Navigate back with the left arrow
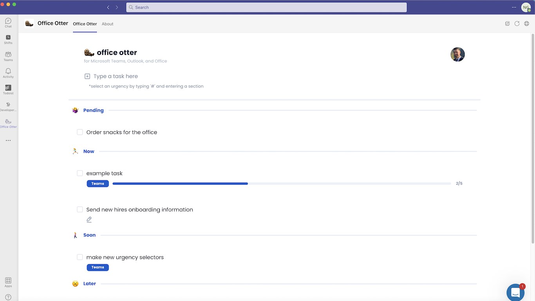This screenshot has width=535, height=301. point(108,7)
